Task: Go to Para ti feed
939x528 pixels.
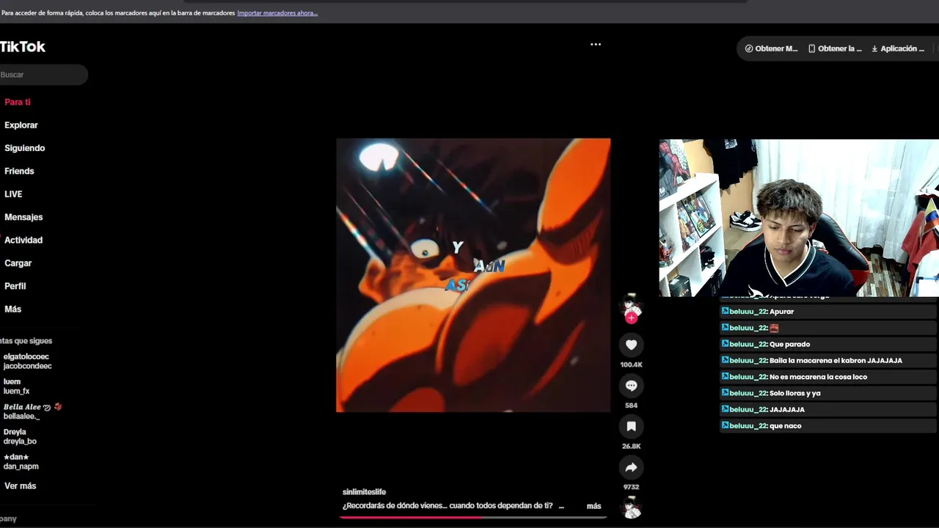Action: [x=18, y=102]
